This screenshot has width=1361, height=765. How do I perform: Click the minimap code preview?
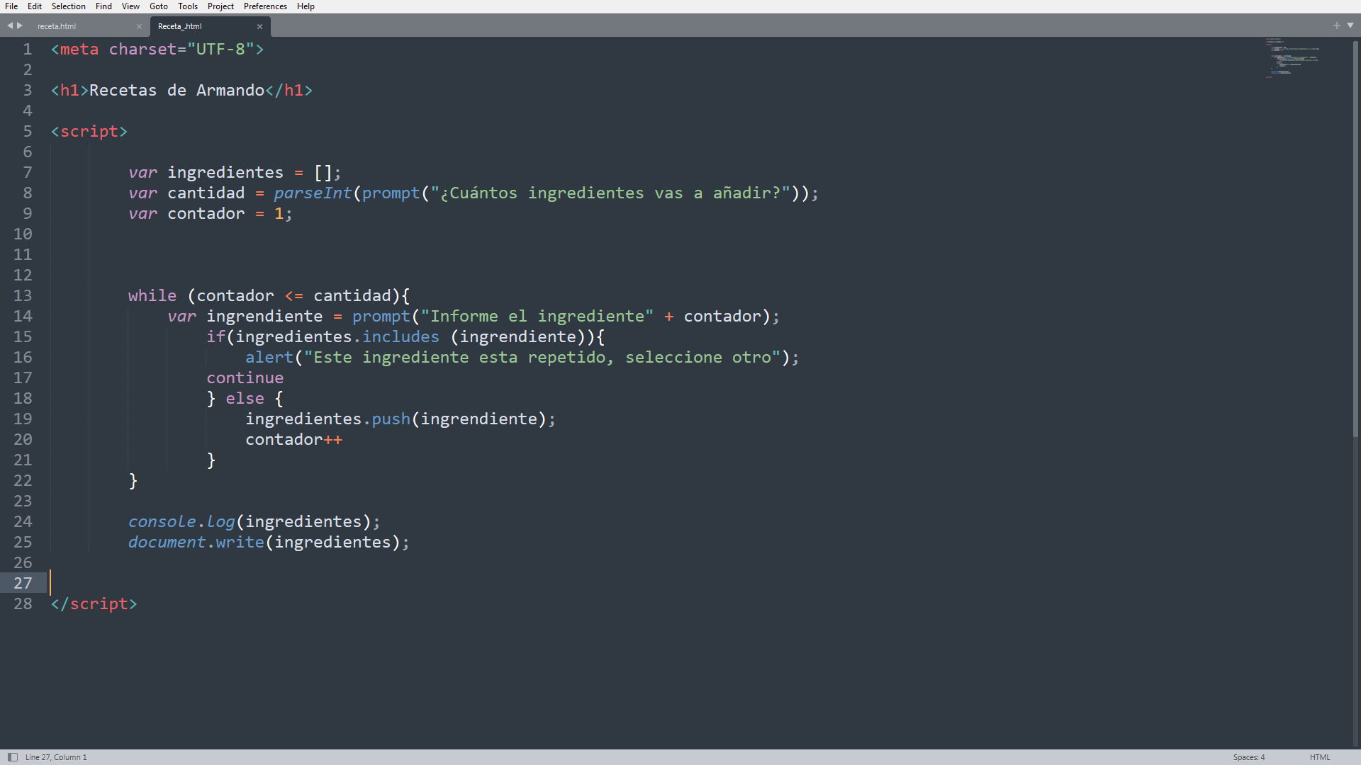[x=1292, y=57]
